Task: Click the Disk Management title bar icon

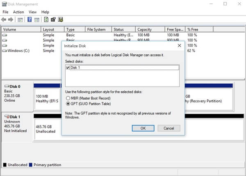Action: point(4,4)
